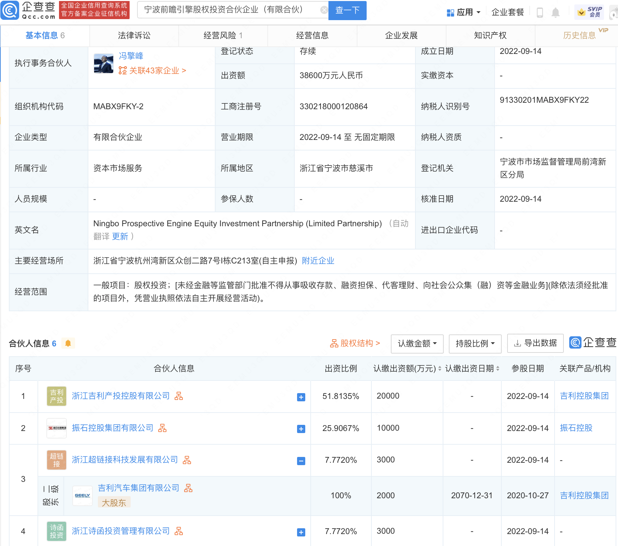
Task: Click the 导出数据 export button
Action: (535, 343)
